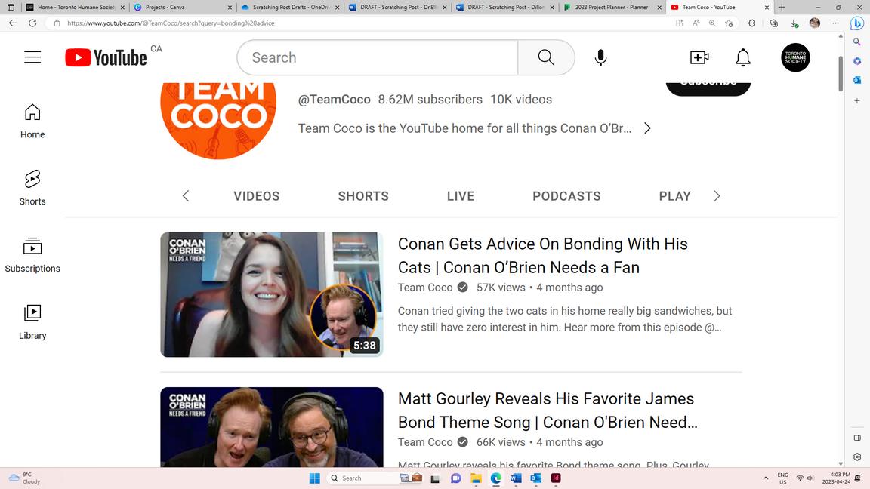Open the Edge profile picture
Image resolution: width=870 pixels, height=489 pixels.
[x=815, y=23]
